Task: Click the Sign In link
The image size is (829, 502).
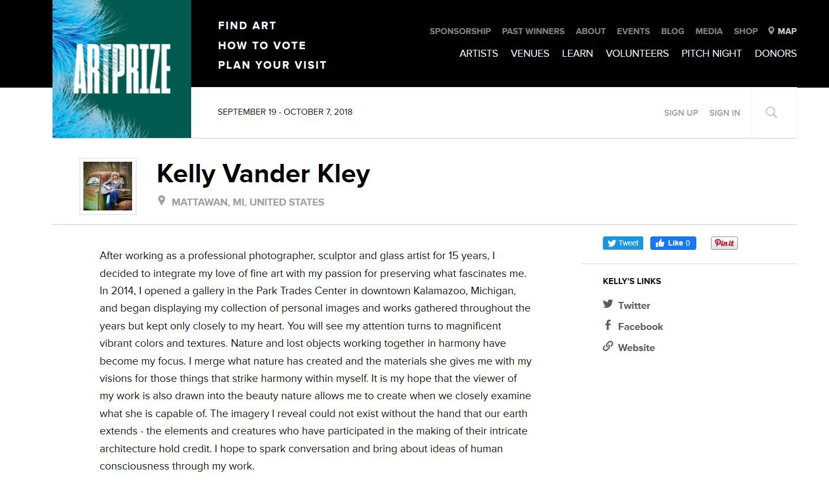Action: pyautogui.click(x=724, y=113)
